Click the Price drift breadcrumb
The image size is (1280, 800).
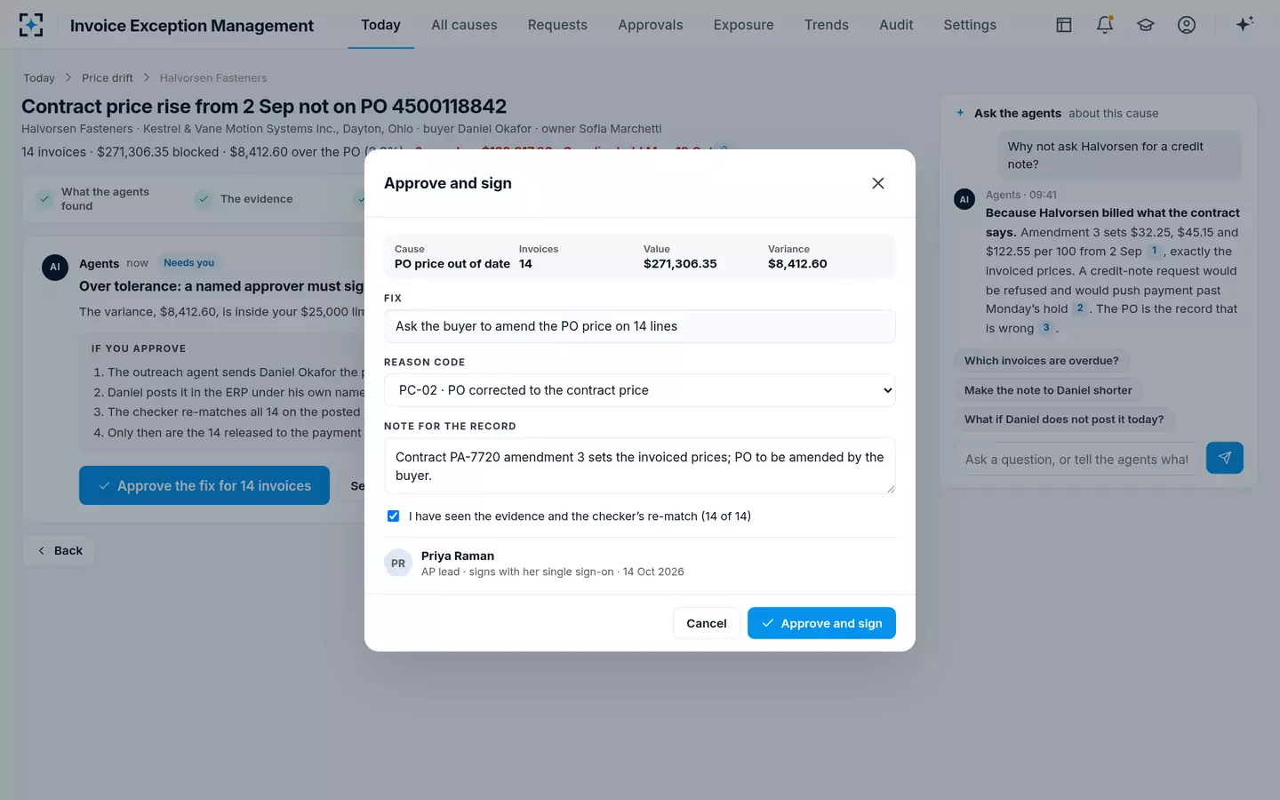coord(108,78)
